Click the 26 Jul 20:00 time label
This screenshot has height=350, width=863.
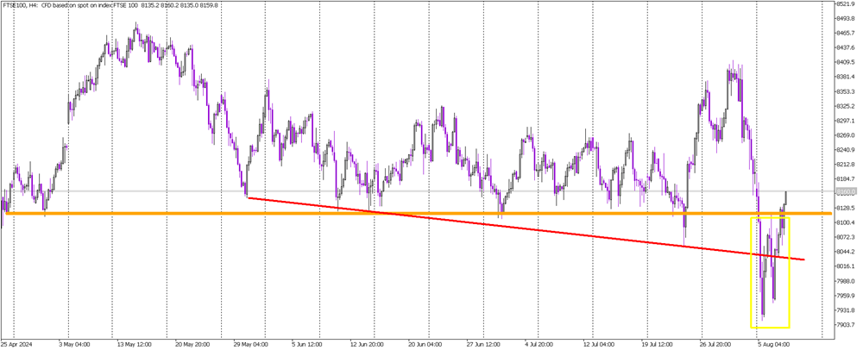point(714,346)
